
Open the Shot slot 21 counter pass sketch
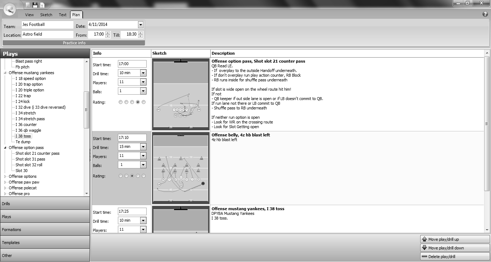(181, 94)
